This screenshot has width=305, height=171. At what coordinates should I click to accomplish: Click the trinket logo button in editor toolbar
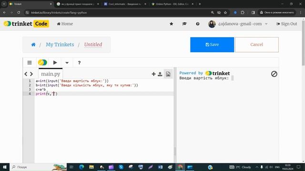[x=42, y=62]
